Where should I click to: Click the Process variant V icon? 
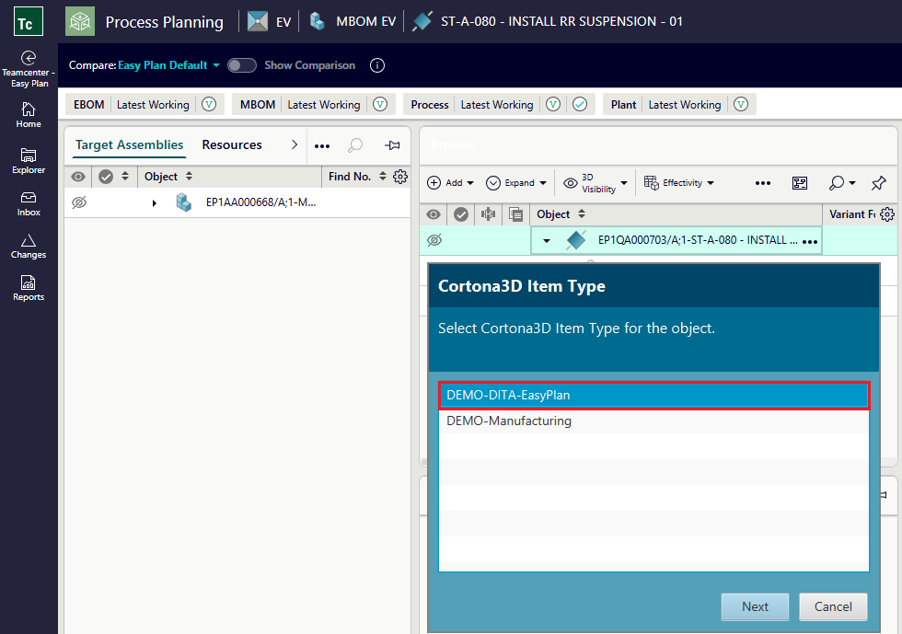[553, 104]
